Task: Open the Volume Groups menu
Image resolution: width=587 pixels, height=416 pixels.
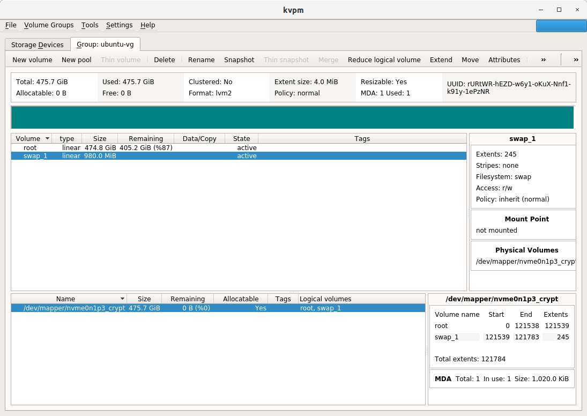Action: pyautogui.click(x=49, y=25)
